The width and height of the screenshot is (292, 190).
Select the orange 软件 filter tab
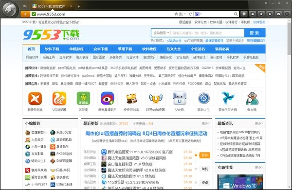pos(205,155)
